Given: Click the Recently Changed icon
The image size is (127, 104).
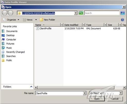Looking at the screenshot, I should 3,52.
